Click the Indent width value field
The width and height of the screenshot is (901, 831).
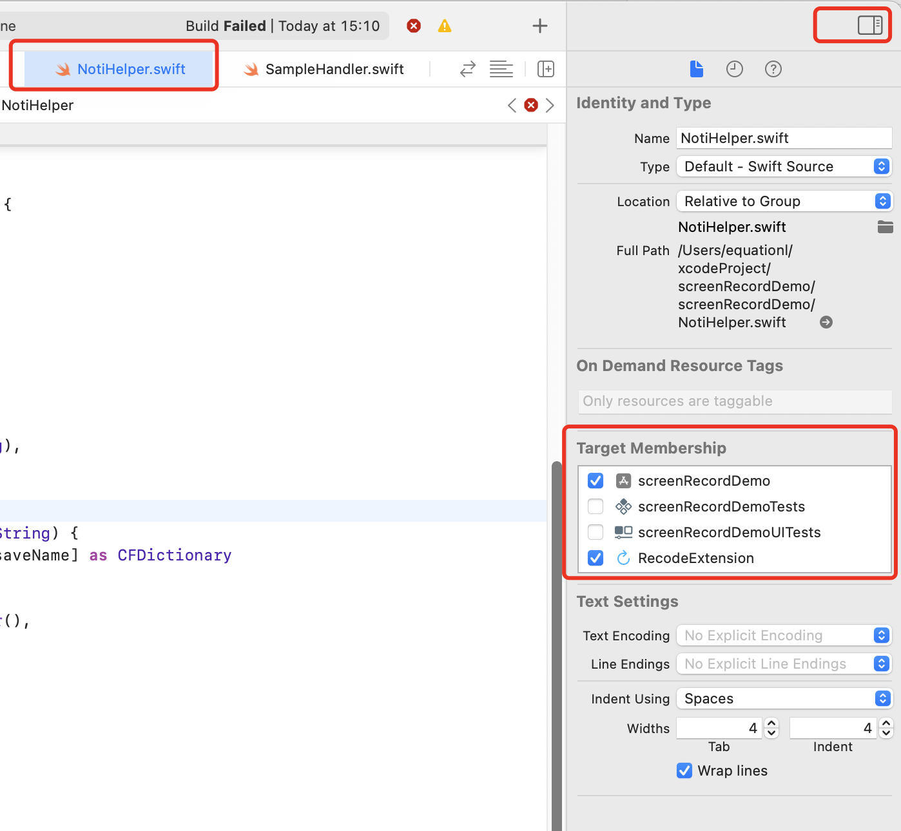(833, 728)
